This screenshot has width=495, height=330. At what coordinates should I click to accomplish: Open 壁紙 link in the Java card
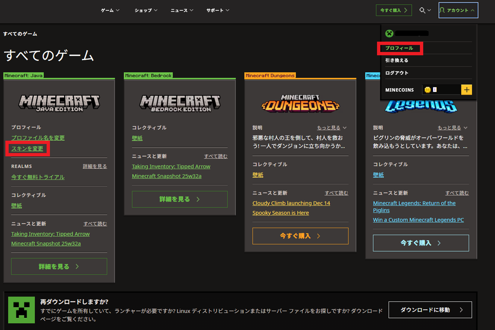(16, 205)
